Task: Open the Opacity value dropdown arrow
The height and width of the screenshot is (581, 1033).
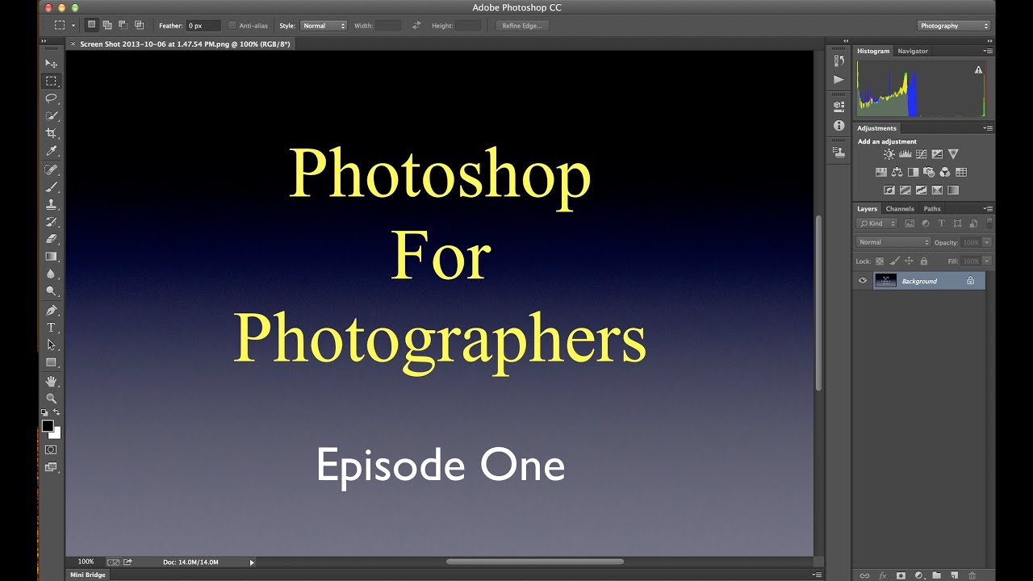Action: (x=987, y=242)
